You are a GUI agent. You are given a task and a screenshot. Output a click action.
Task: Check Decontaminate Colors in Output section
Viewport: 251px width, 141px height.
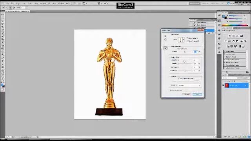(179, 78)
